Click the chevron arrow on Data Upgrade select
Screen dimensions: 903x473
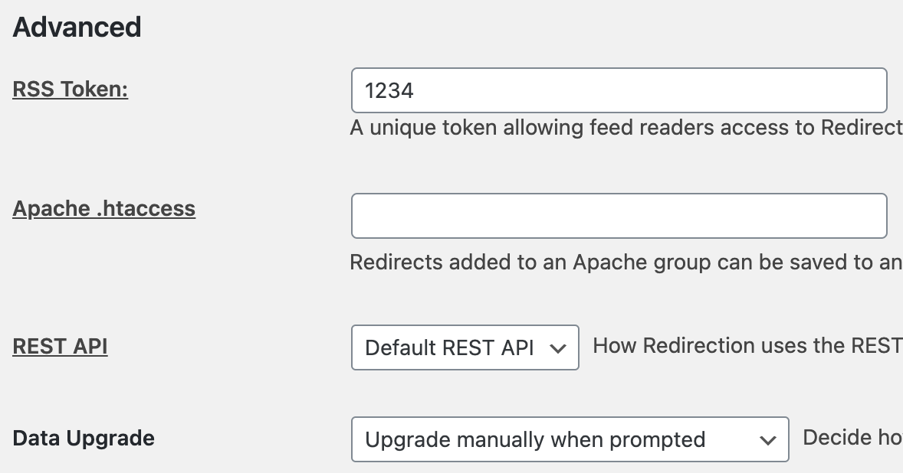point(767,440)
